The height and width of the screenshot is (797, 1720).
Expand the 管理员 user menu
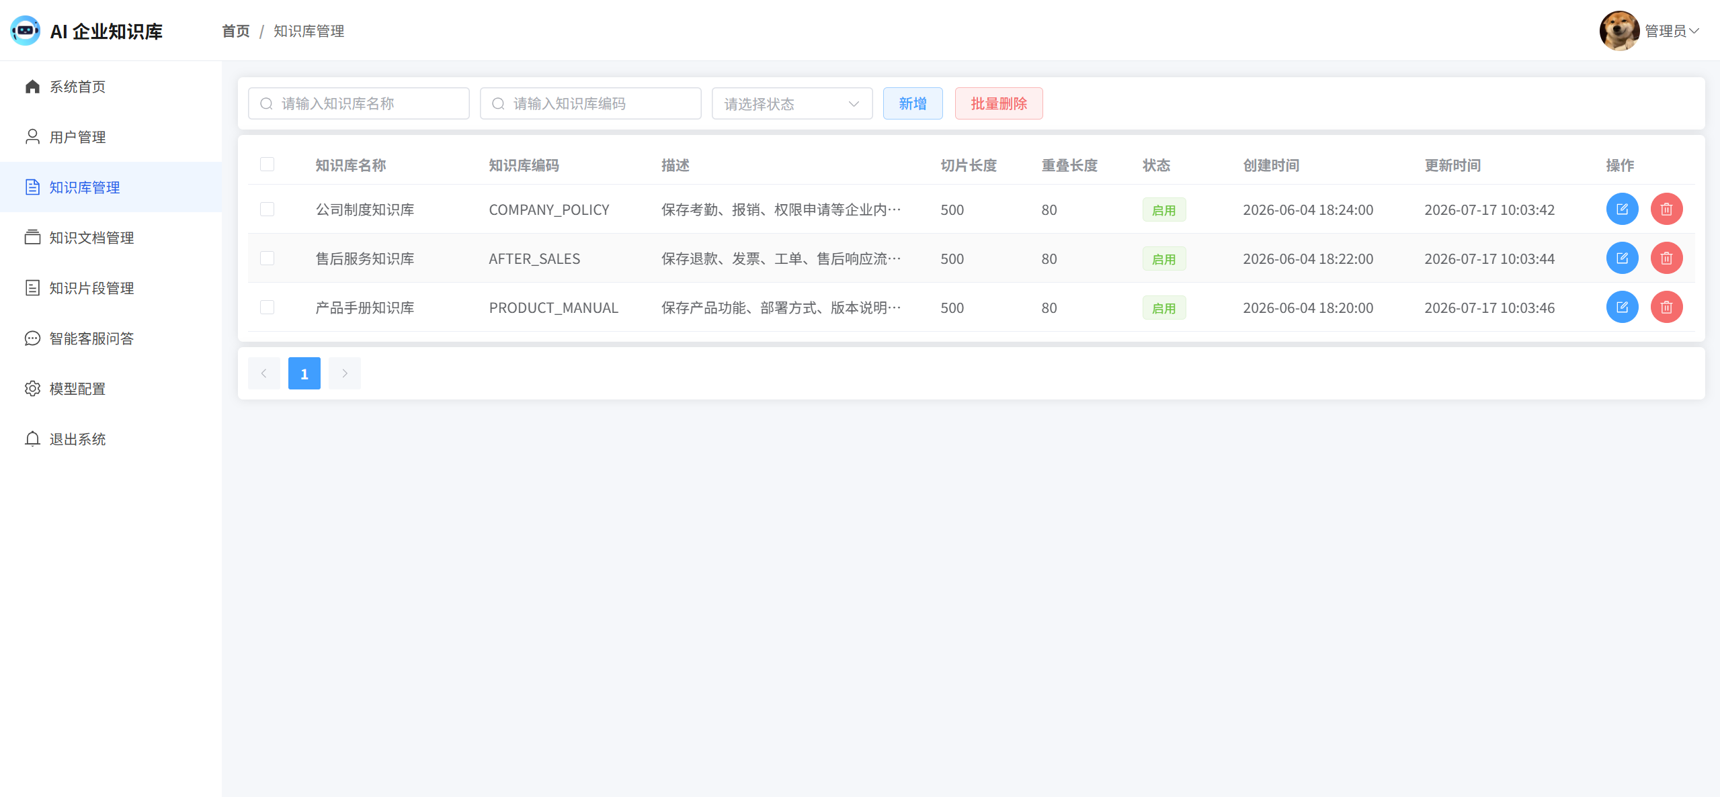[x=1672, y=31]
